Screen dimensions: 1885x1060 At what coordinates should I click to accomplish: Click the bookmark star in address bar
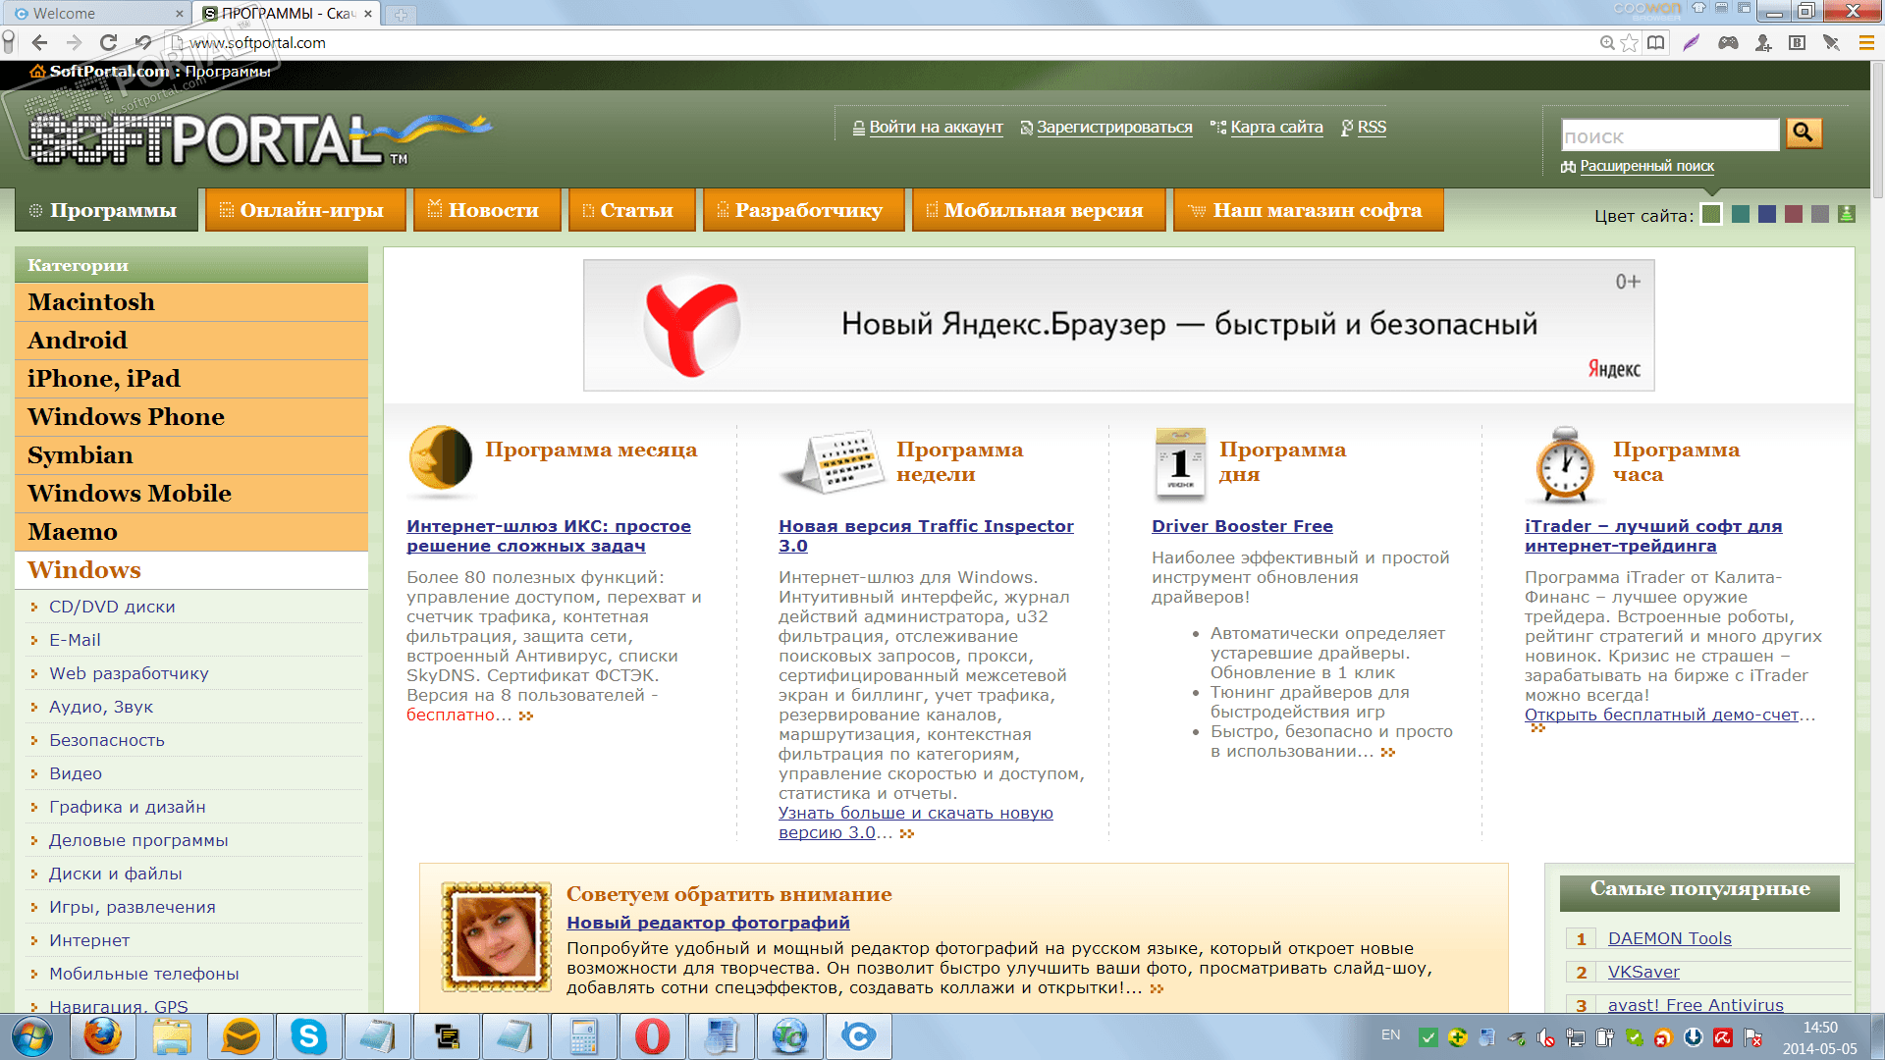(x=1630, y=43)
